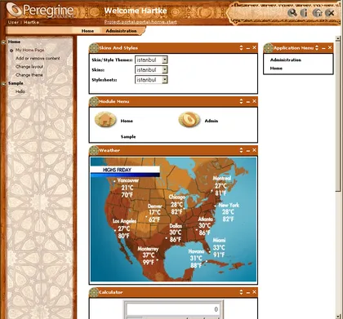Close the Weather portlet
This screenshot has height=319, width=343.
click(x=254, y=150)
